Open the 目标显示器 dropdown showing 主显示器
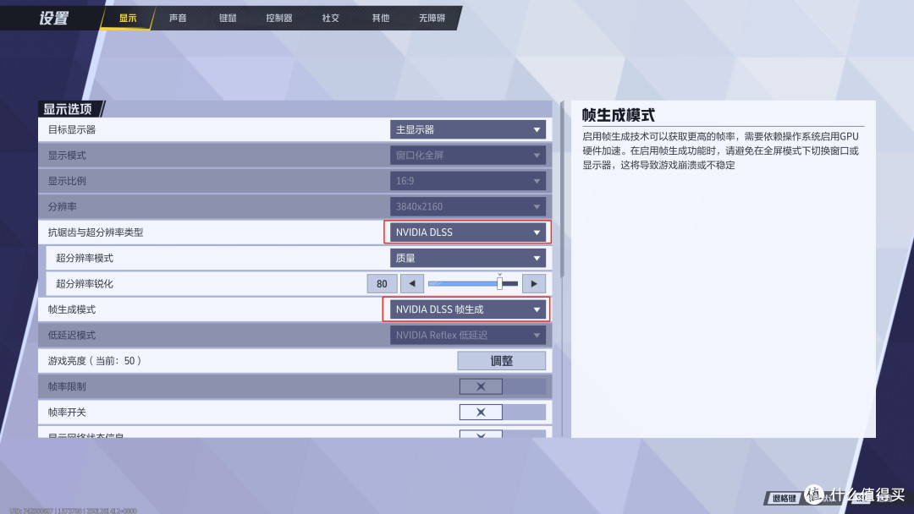 467,130
